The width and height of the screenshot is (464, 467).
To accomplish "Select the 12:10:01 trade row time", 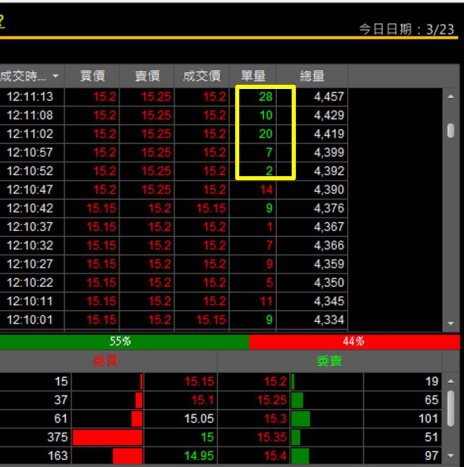I will [30, 319].
